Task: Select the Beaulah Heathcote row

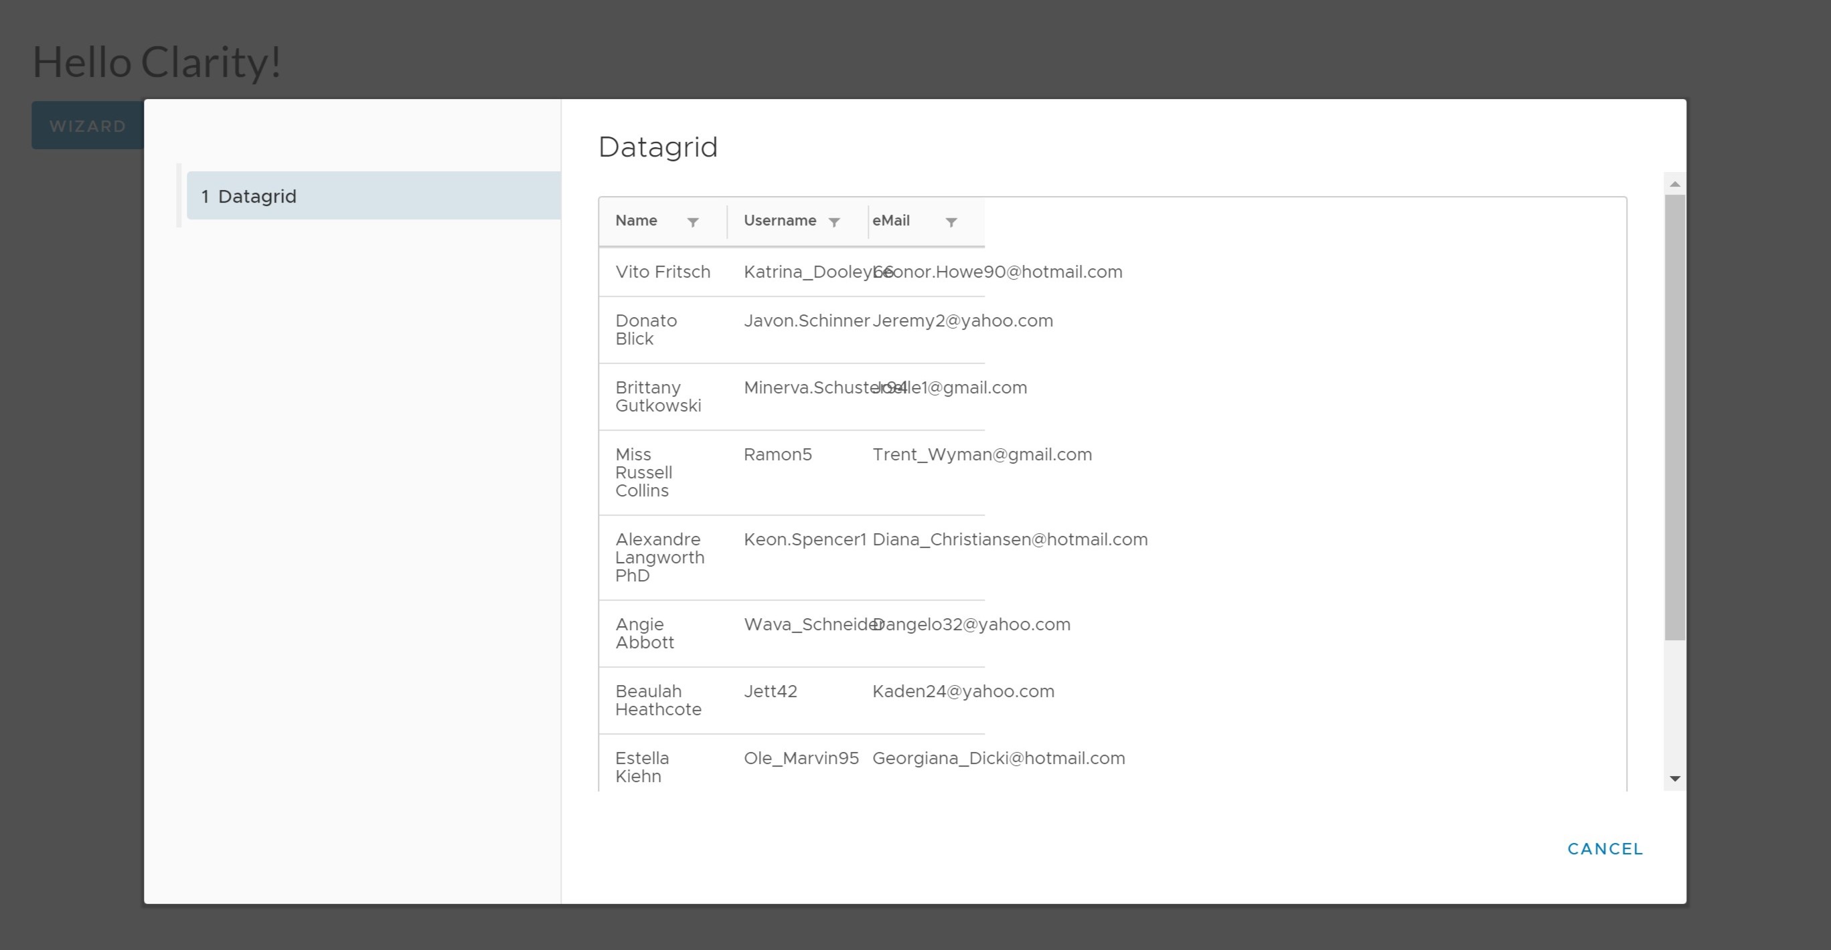Action: [658, 700]
